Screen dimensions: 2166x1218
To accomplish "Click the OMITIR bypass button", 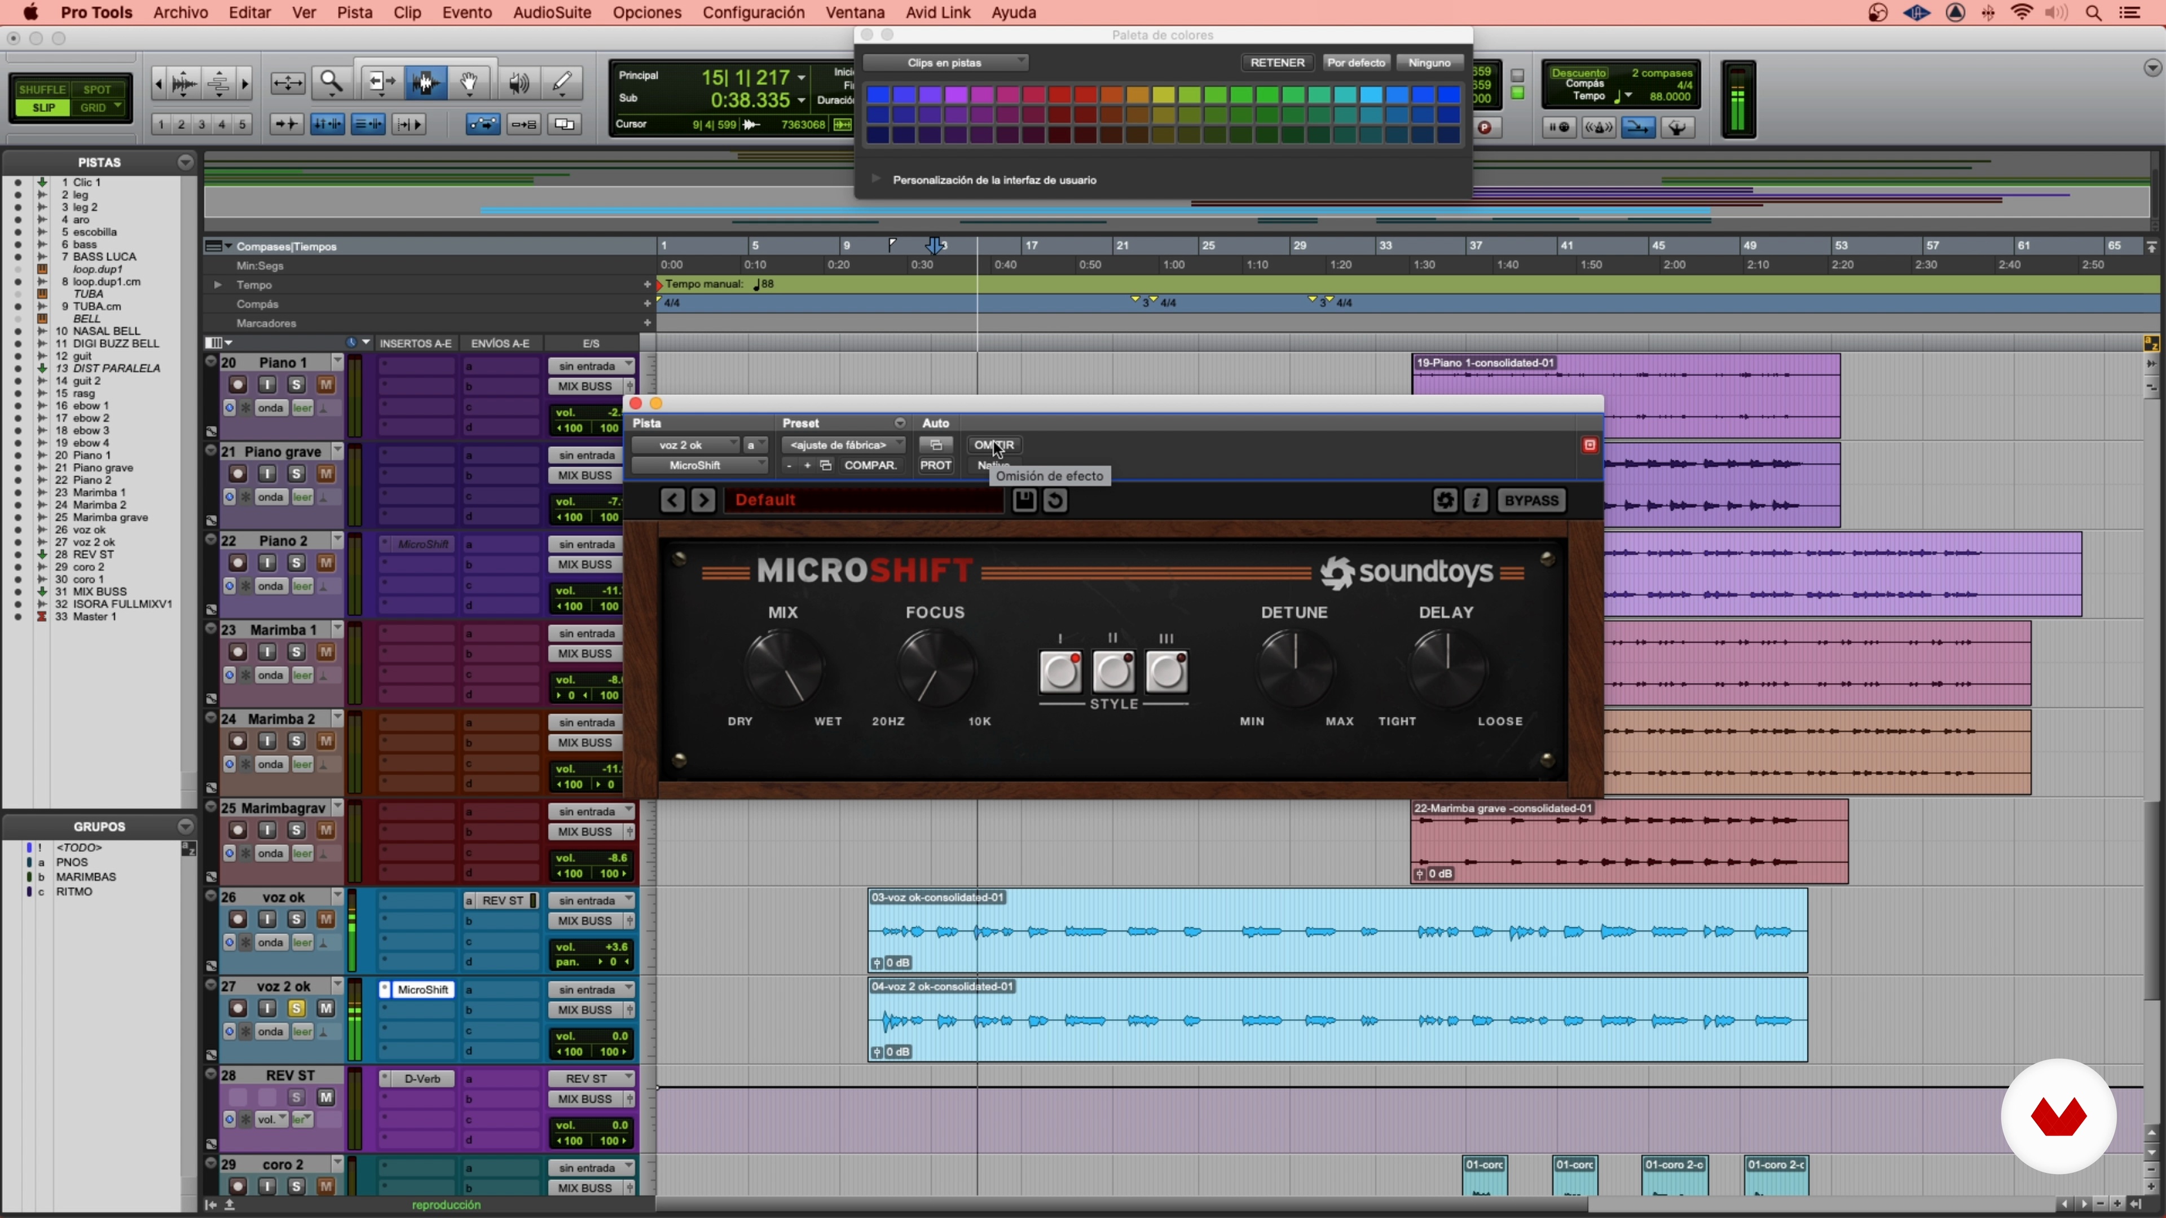I will (x=993, y=445).
